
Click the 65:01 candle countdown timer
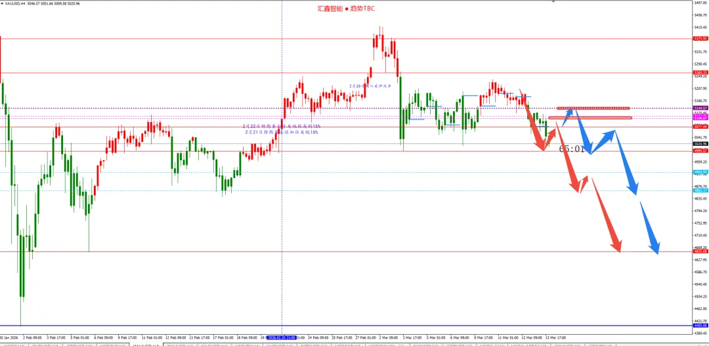click(x=572, y=149)
